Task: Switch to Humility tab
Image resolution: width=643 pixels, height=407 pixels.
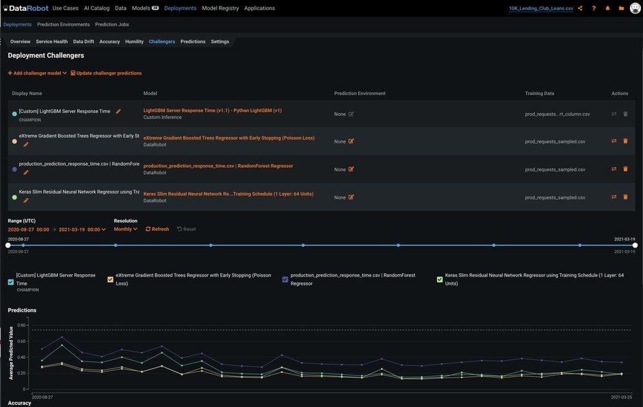Action: coord(134,42)
